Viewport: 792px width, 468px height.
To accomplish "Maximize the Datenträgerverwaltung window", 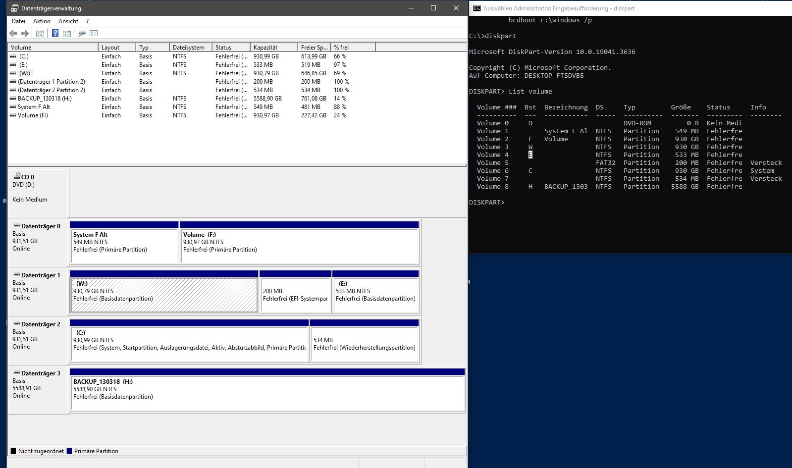I will coord(433,8).
